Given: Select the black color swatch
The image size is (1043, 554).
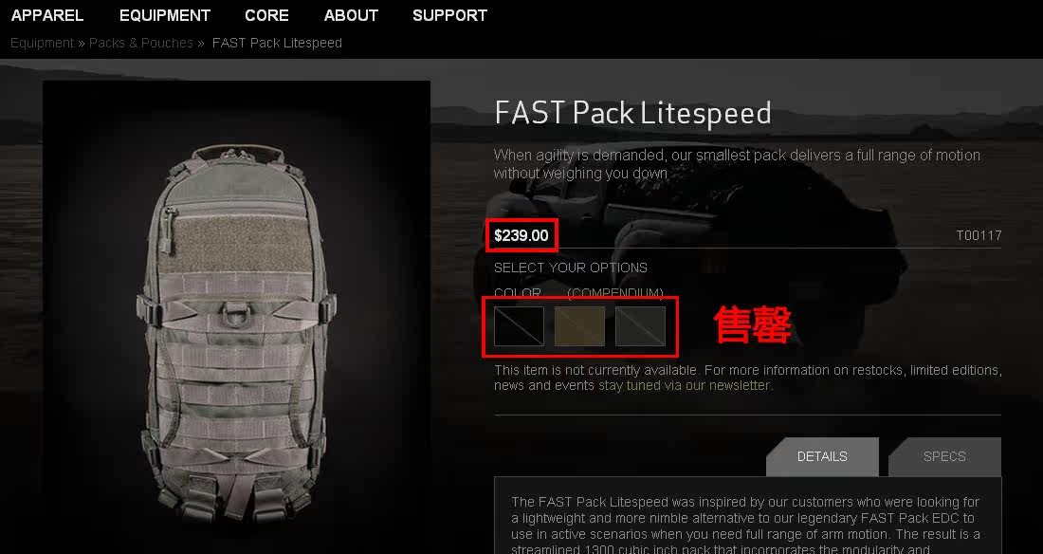Looking at the screenshot, I should click(519, 326).
